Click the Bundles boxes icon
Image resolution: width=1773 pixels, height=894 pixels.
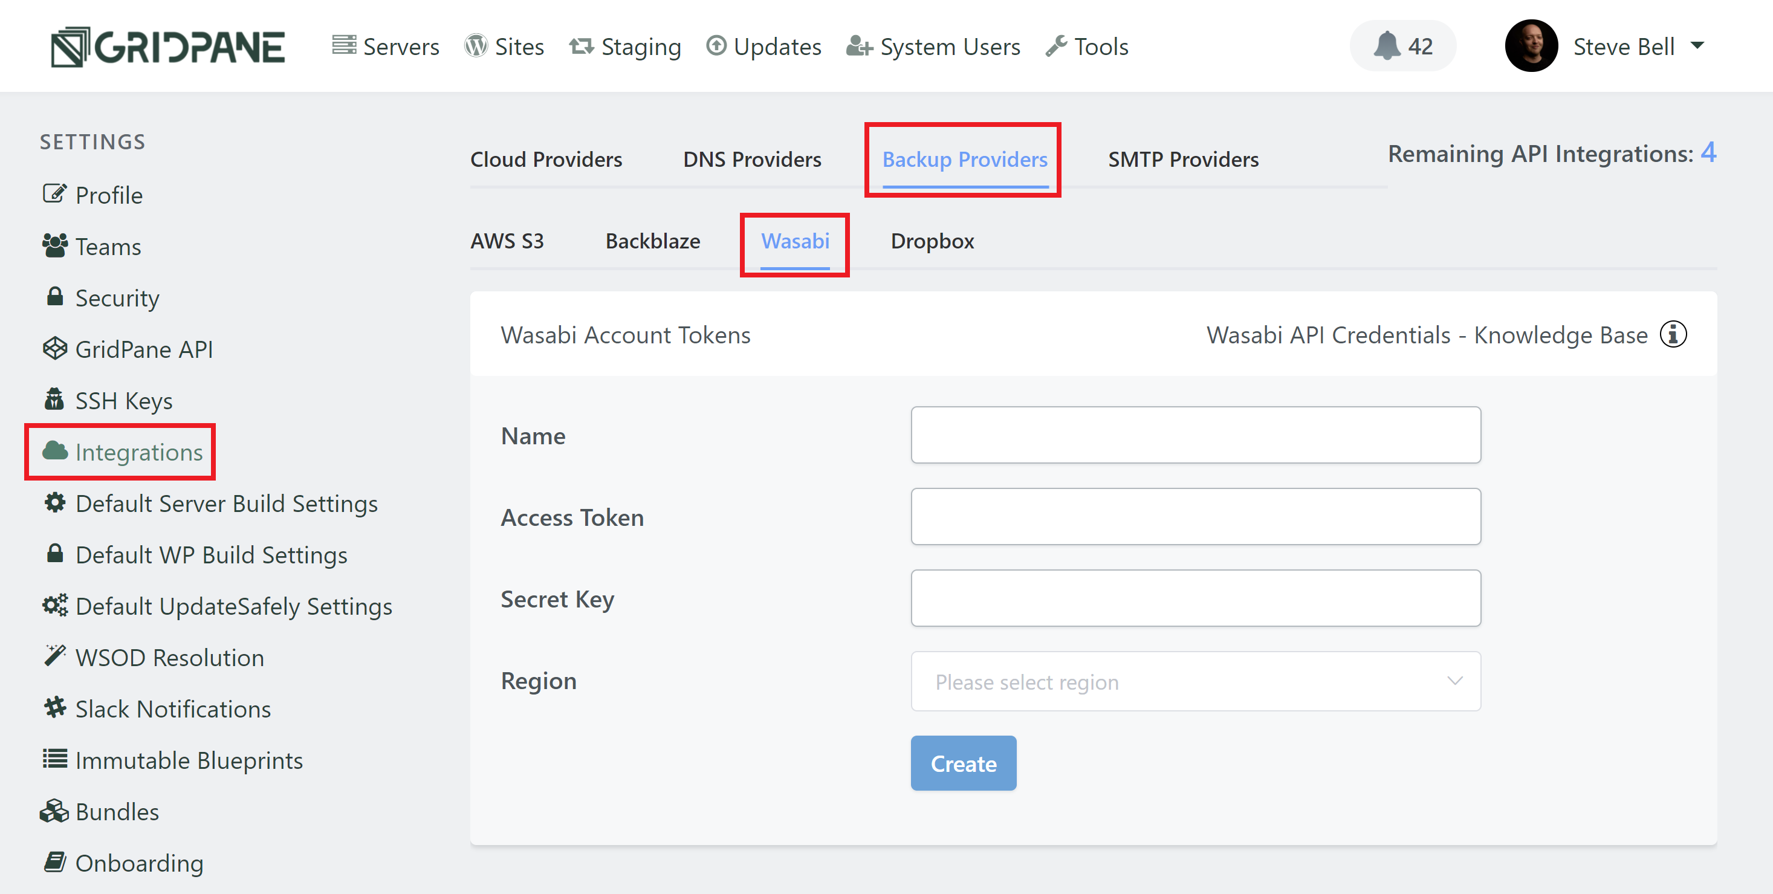55,811
